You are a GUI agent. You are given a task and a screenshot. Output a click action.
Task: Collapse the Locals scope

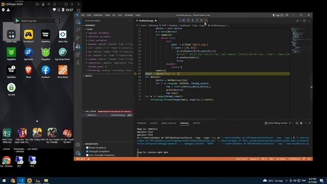click(x=90, y=29)
